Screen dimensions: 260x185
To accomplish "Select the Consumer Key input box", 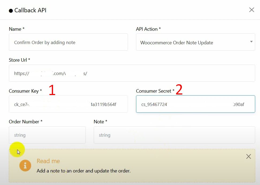I will 68,104.
